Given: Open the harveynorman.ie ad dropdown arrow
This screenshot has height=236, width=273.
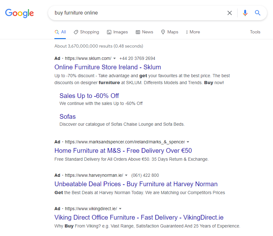Looking at the screenshot, I should [x=126, y=176].
